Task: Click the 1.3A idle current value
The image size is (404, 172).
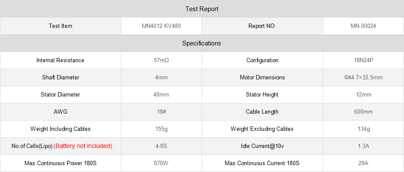Action: 363,146
